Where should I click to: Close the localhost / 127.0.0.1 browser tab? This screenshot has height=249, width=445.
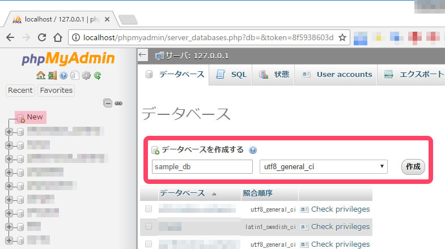107,19
